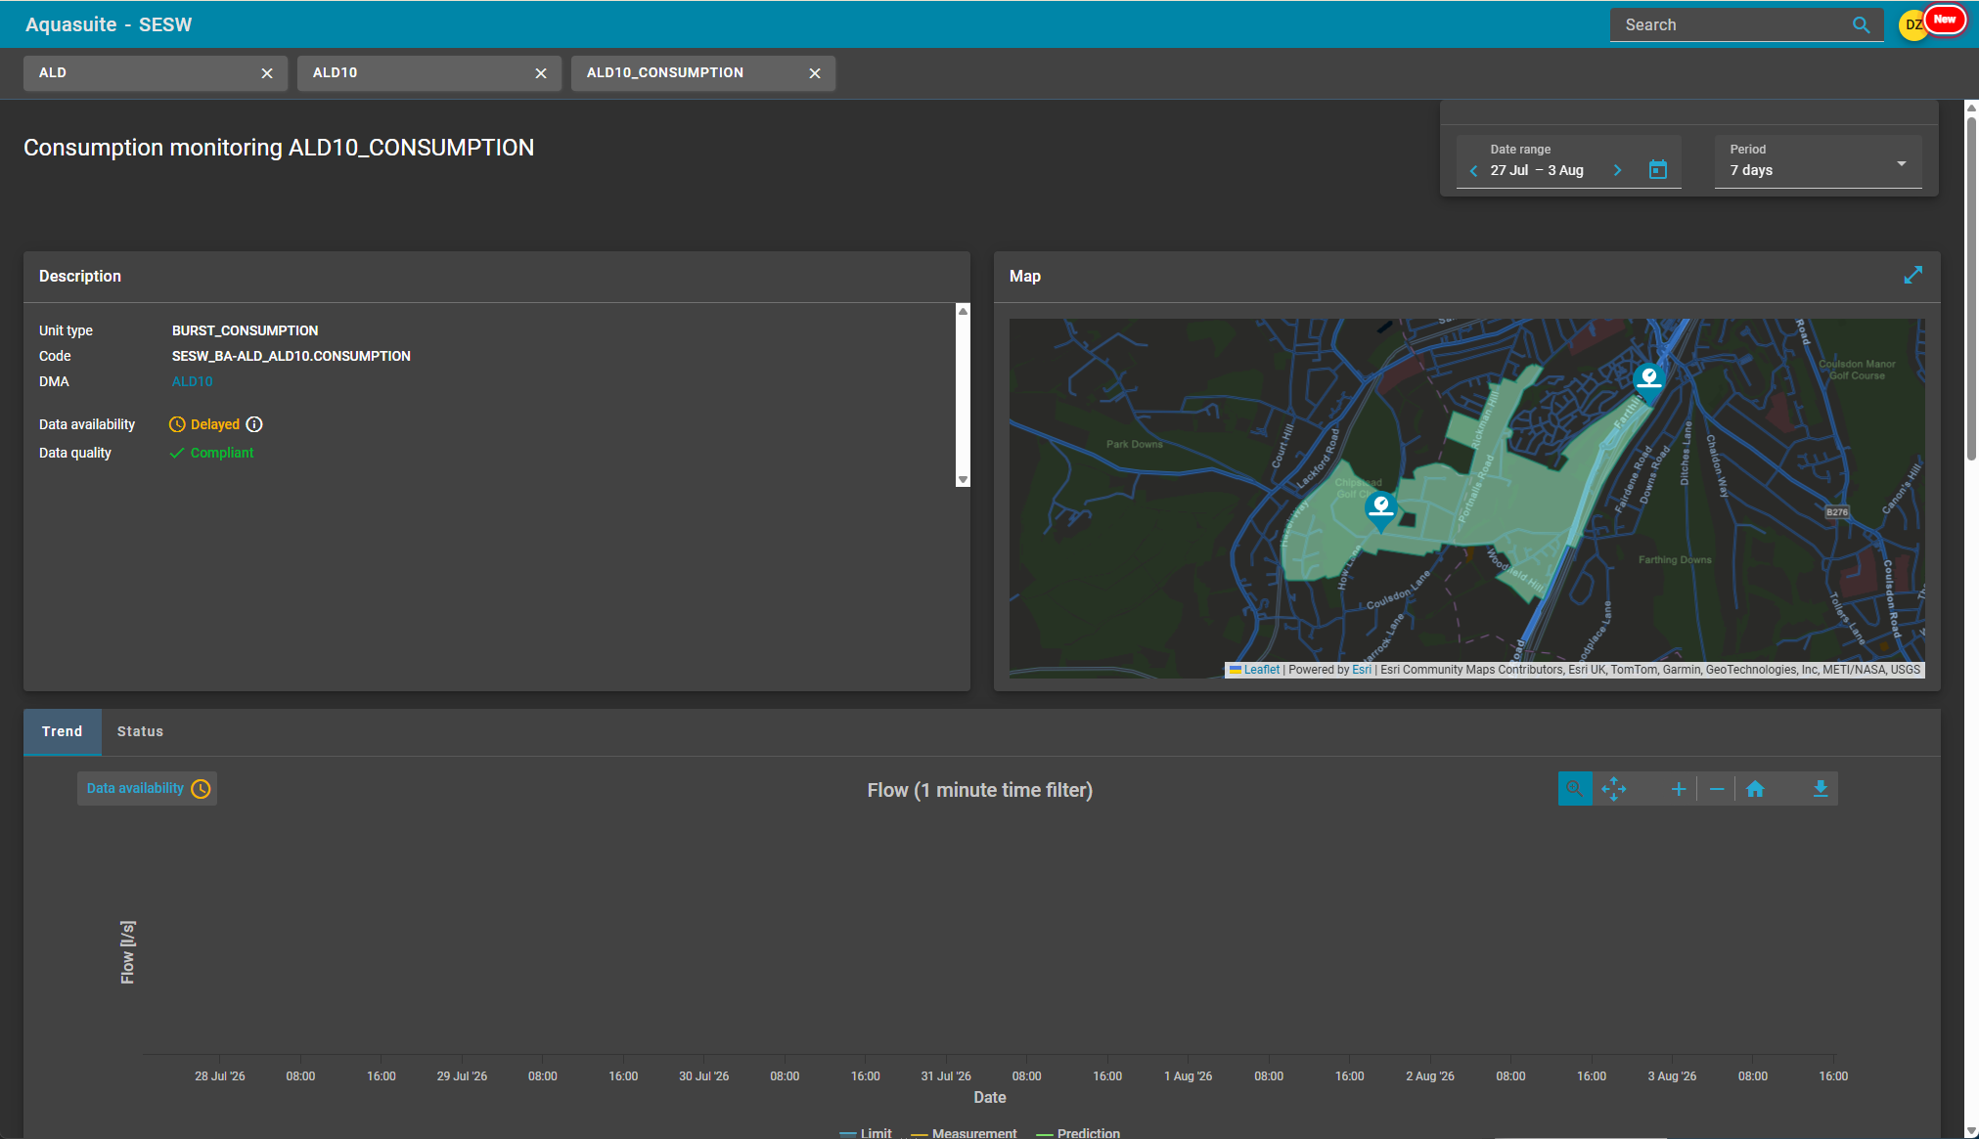
Task: Go to previous date range
Action: tap(1473, 171)
